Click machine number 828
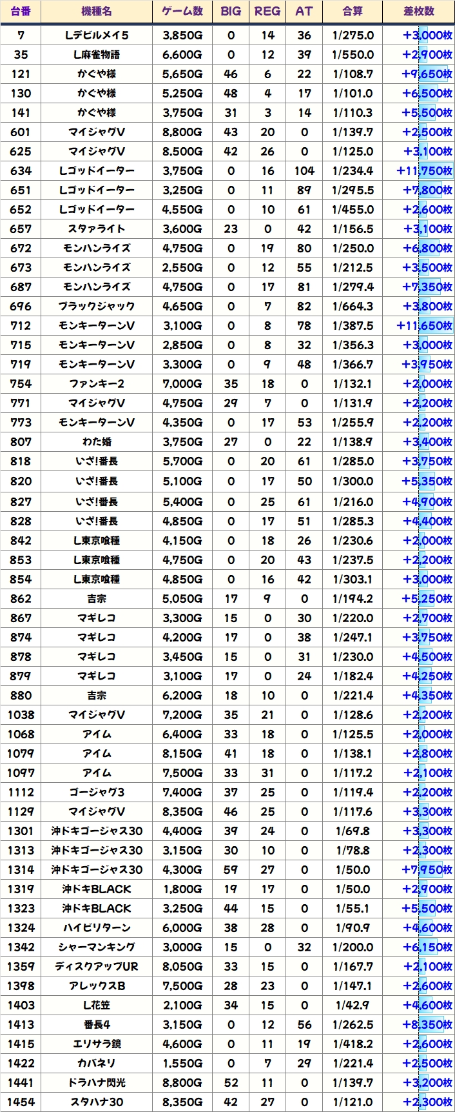455x1112 pixels. coord(21,521)
